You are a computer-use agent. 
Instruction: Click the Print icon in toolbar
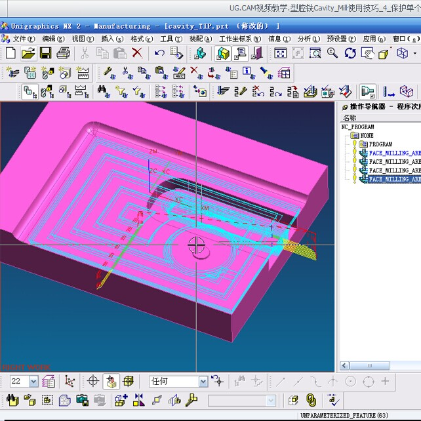[x=64, y=53]
